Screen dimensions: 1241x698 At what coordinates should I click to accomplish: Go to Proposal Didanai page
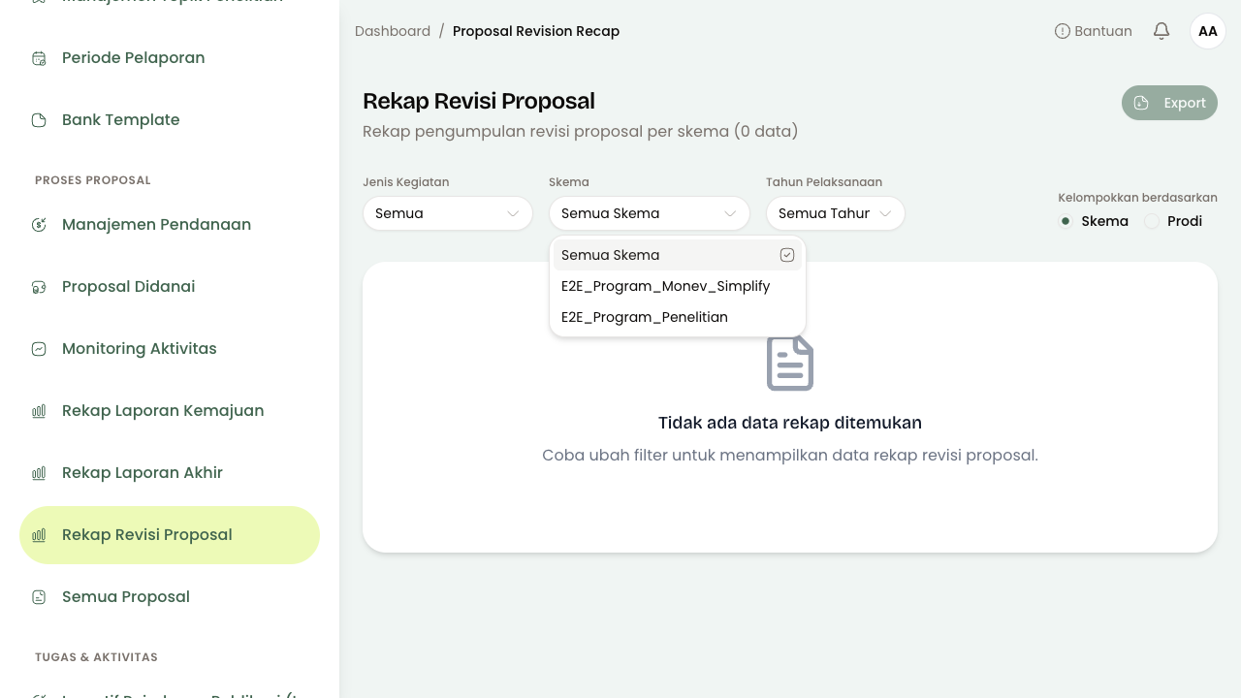point(170,287)
